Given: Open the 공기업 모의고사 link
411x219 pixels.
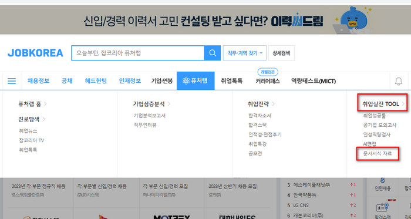Looking at the screenshot, I should pos(380,125).
